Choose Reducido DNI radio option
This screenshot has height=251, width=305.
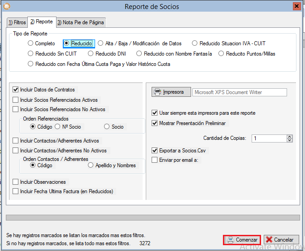pyautogui.click(x=91, y=54)
